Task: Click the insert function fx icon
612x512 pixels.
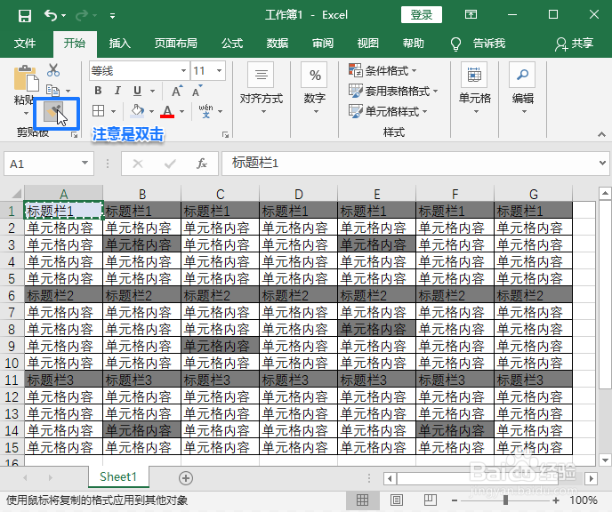Action: (202, 164)
